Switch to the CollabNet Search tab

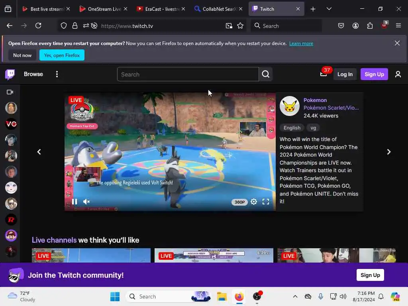pos(218,9)
